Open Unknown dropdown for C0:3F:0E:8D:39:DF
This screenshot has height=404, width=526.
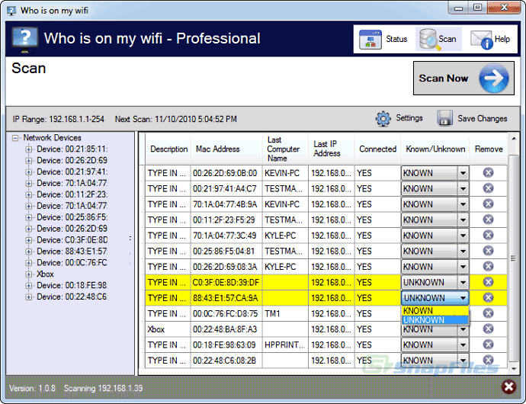point(463,282)
